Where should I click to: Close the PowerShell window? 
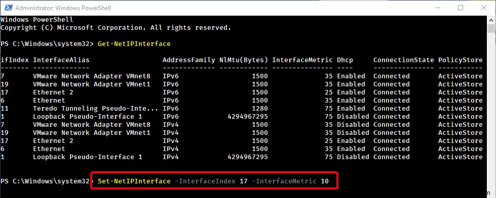pyautogui.click(x=483, y=8)
